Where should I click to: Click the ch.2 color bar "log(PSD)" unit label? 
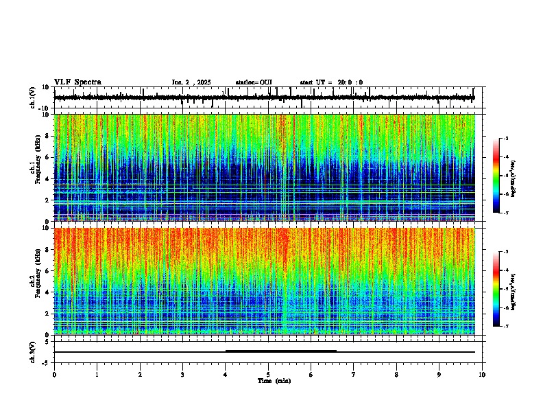pos(514,292)
